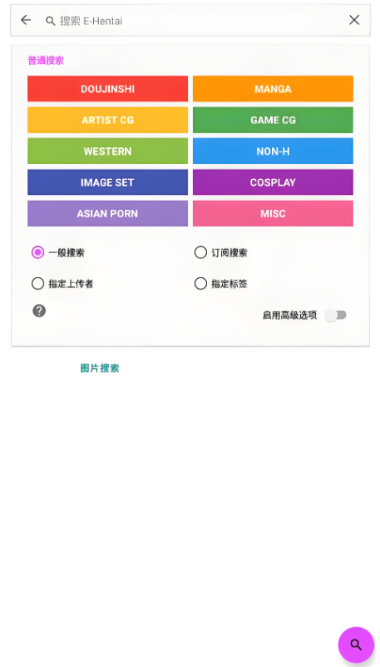Viewport: 380px width, 667px height.
Task: Choose the 指定上传者 radio option
Action: (37, 284)
